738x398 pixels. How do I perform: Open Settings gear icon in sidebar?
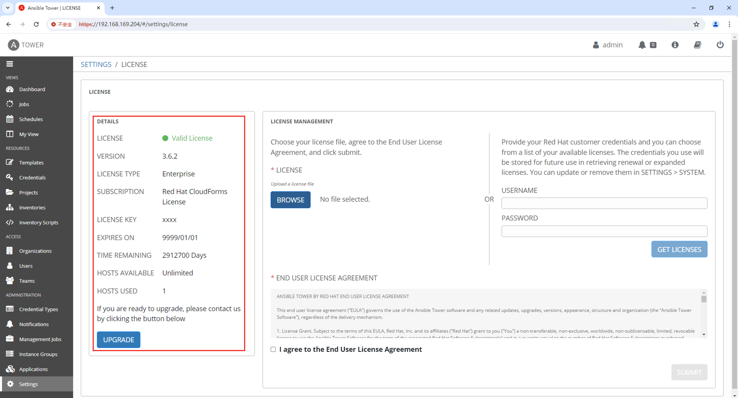pyautogui.click(x=10, y=384)
